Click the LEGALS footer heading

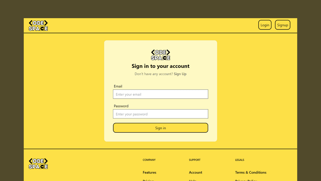pos(240,160)
